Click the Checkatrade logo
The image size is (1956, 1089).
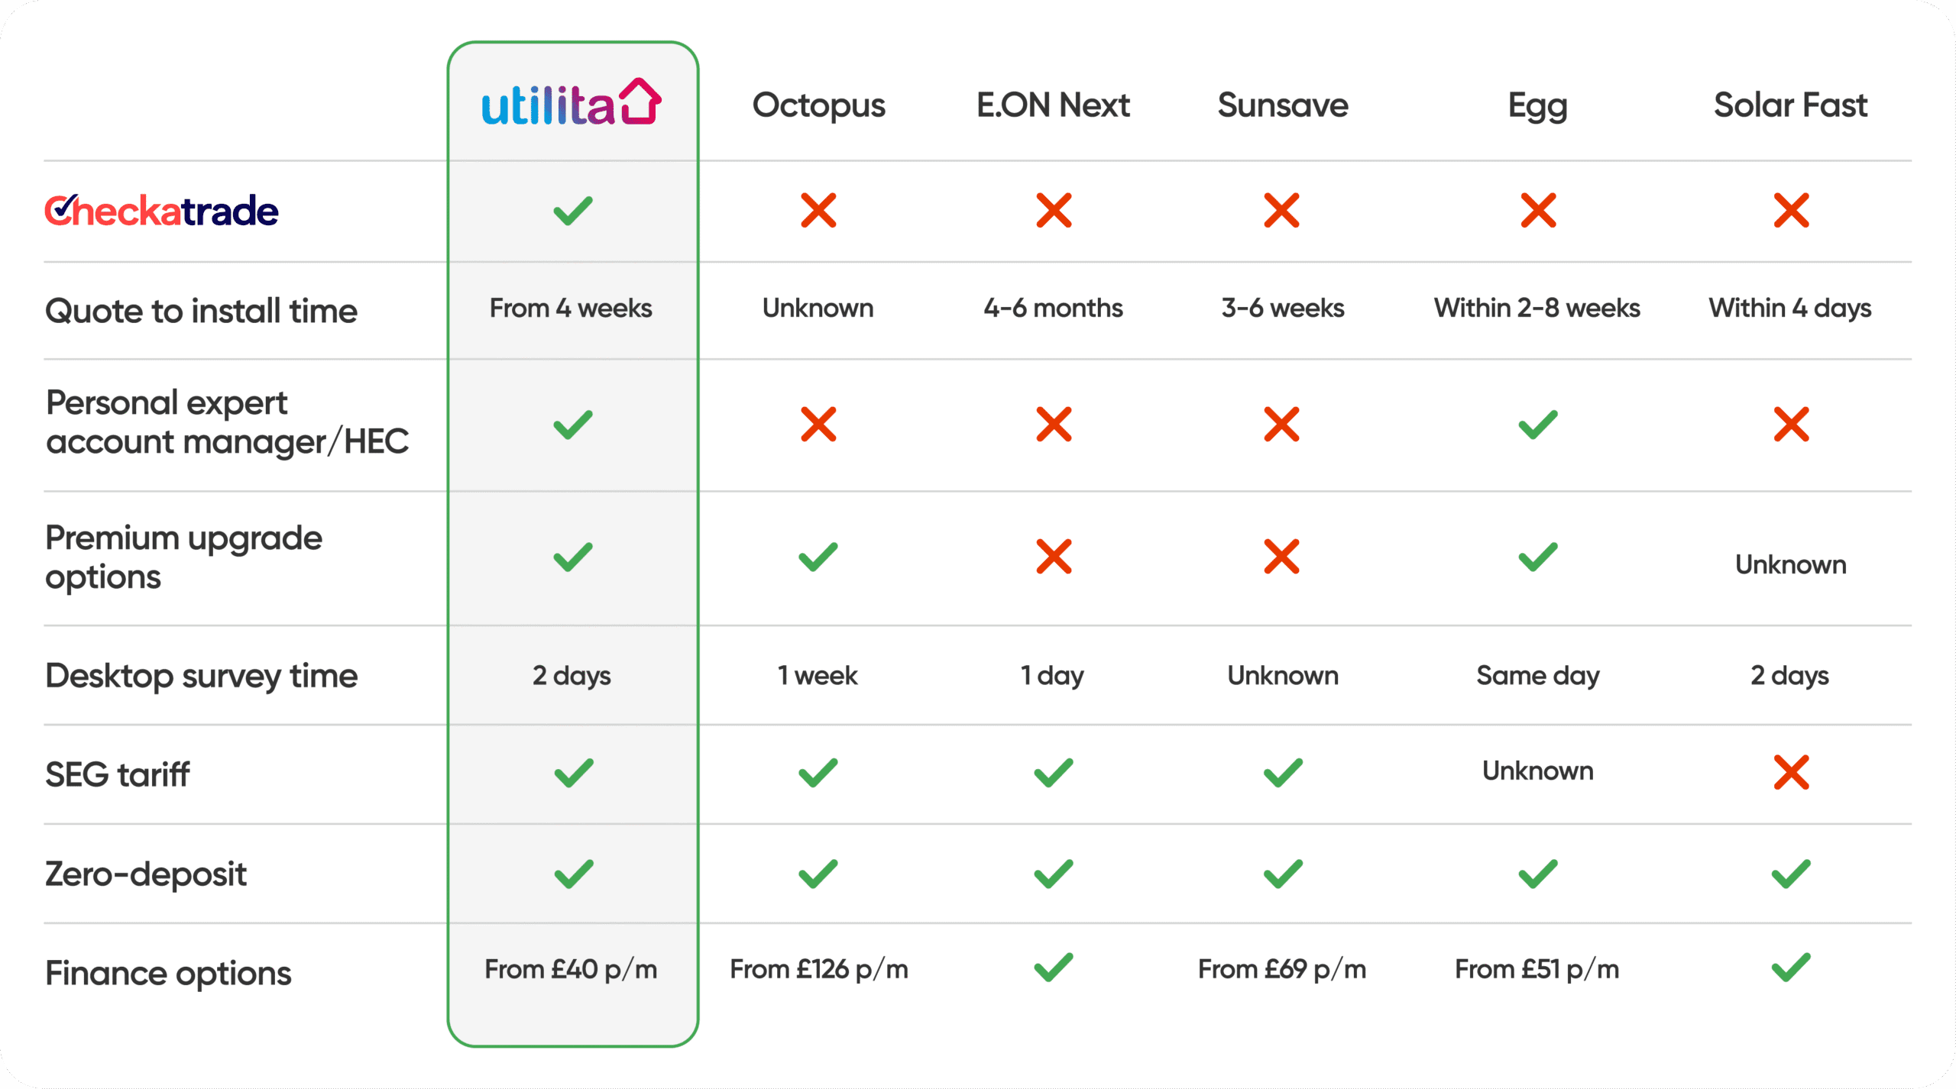161,211
